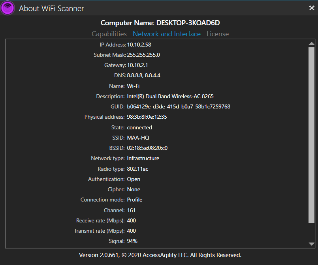Select DNS value 8.8.8.8, 8.8.4.4
The height and width of the screenshot is (265, 318).
(x=143, y=75)
